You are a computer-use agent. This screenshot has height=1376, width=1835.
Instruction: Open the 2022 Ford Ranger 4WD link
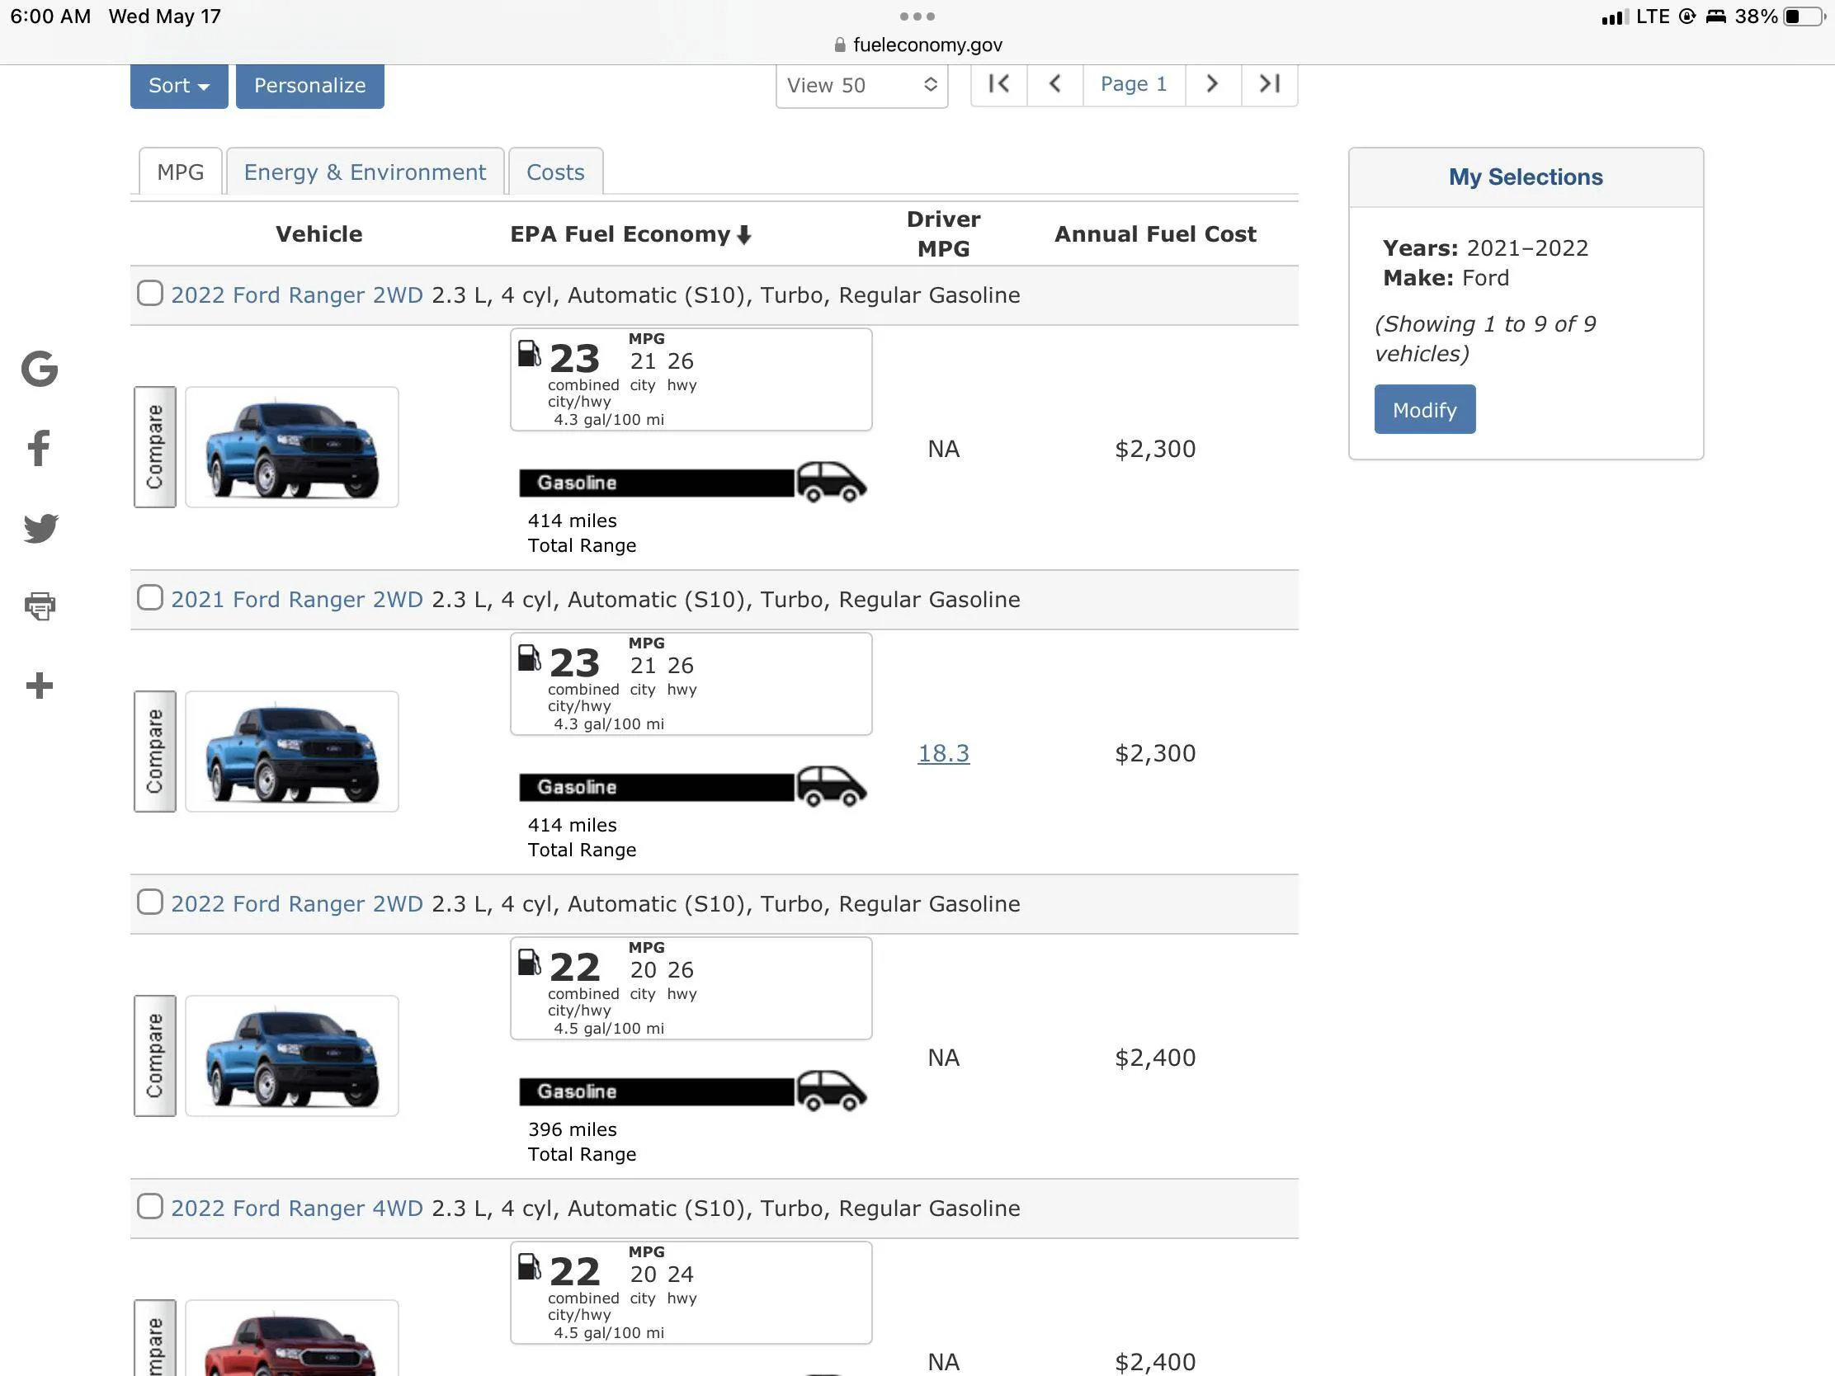click(297, 1208)
